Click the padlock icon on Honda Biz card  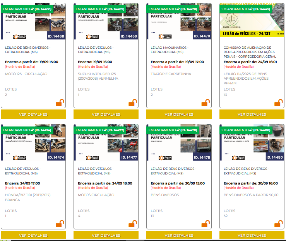pyautogui.click(x=60, y=224)
